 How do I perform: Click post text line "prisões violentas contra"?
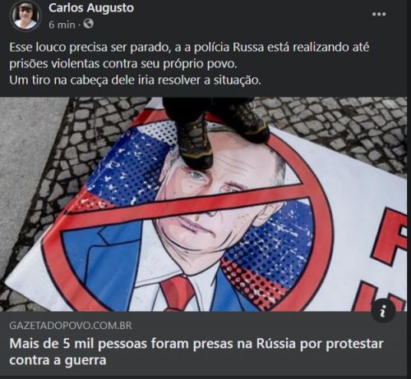coord(122,64)
